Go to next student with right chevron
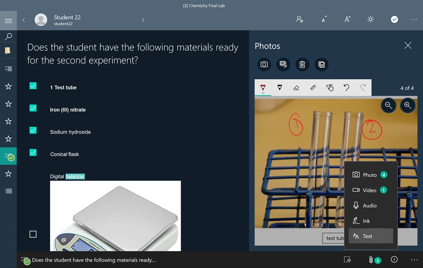The width and height of the screenshot is (423, 268). tap(143, 20)
